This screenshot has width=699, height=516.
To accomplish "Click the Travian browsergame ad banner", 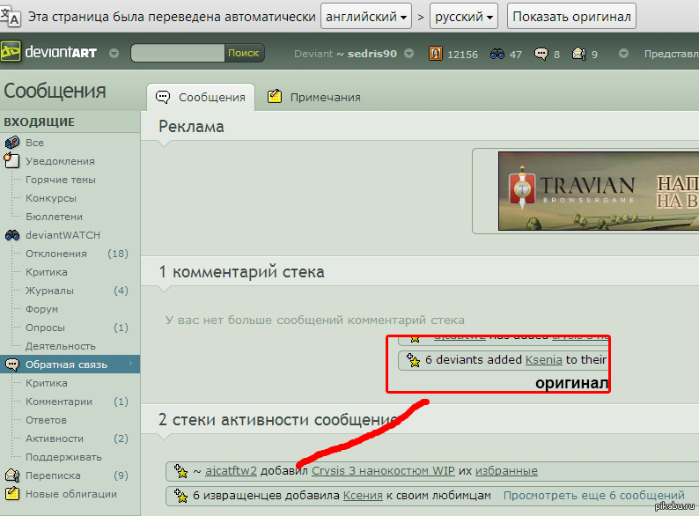I will click(599, 191).
